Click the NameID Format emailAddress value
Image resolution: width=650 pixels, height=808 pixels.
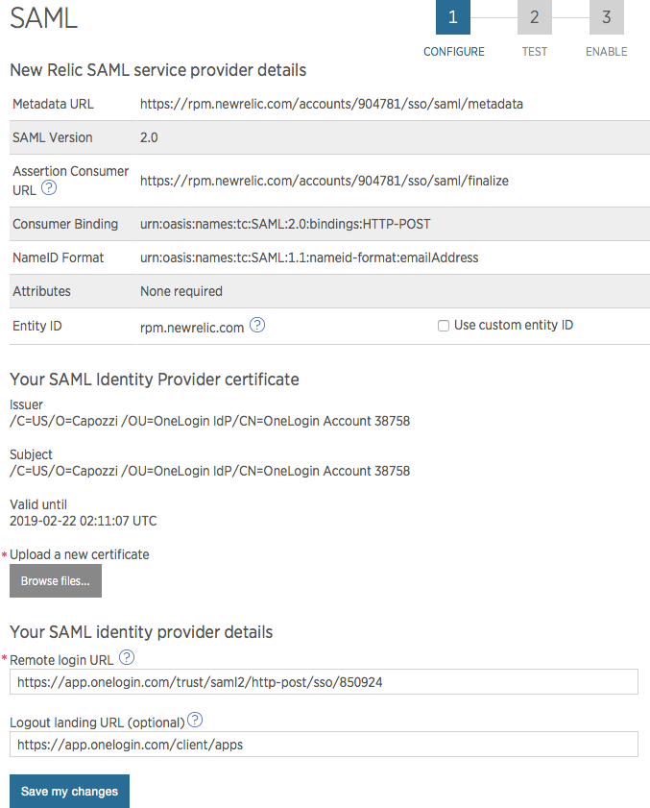coord(309,257)
